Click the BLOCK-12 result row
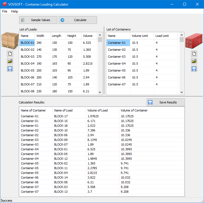The image size is (204, 203). pos(102,159)
